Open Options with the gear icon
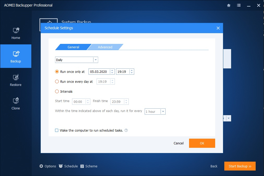The height and width of the screenshot is (176, 264). coord(48,166)
